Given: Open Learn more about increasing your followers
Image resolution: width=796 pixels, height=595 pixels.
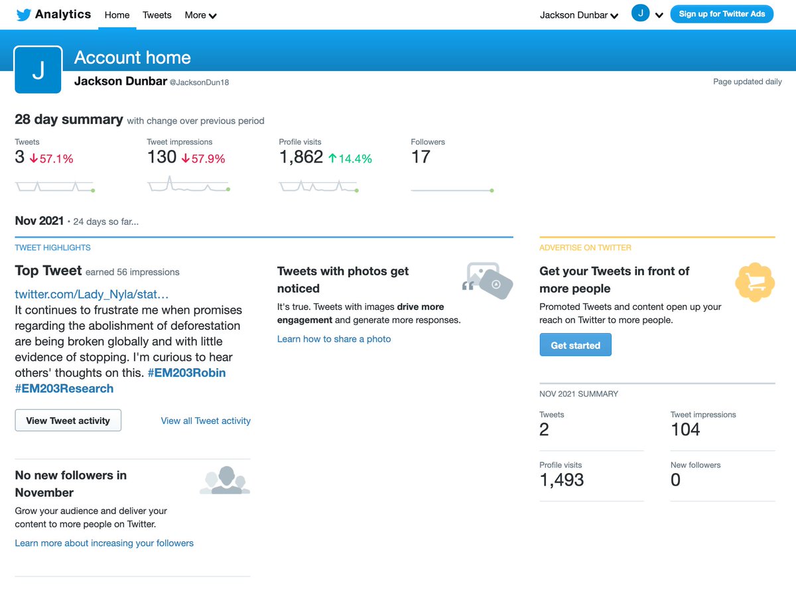Looking at the screenshot, I should pos(104,543).
